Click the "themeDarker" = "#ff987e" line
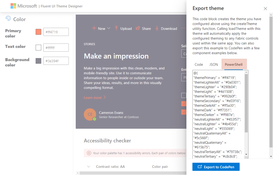 [214, 115]
